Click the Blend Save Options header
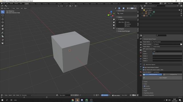Screen dimensions: 183x102 click(162, 65)
